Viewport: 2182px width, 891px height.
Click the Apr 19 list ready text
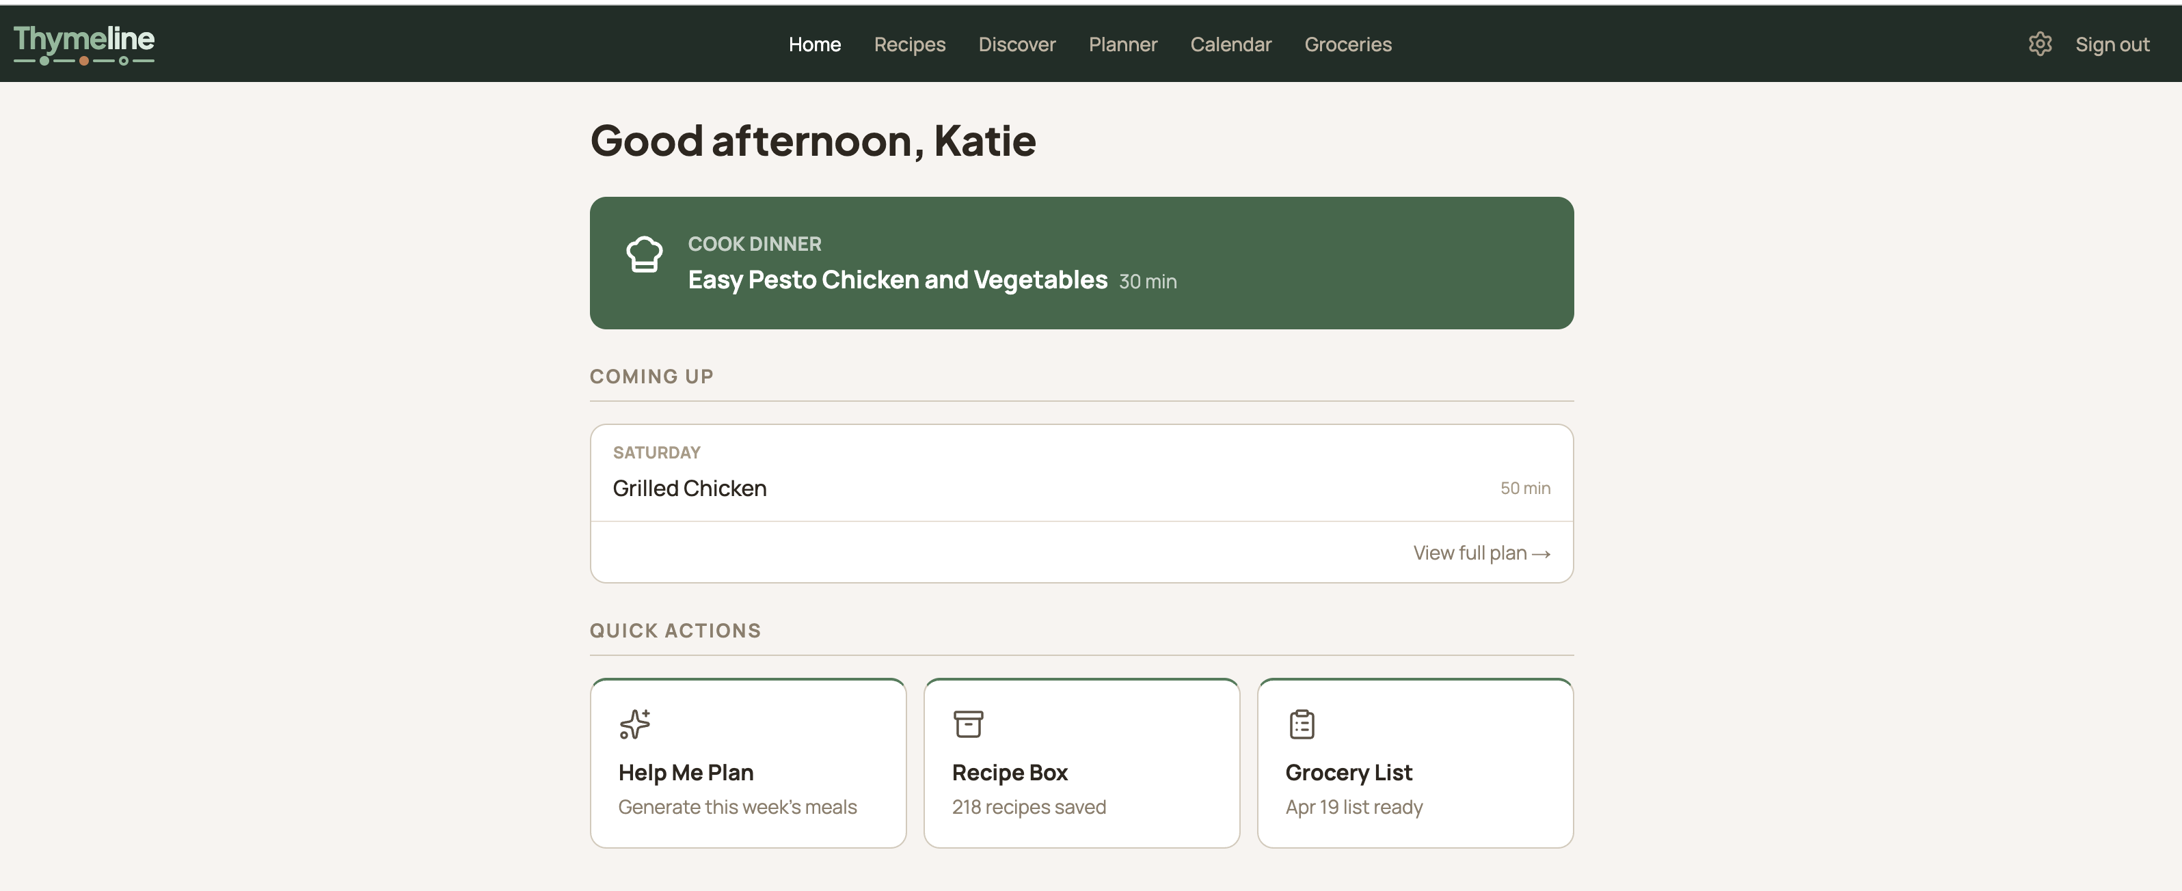1353,807
